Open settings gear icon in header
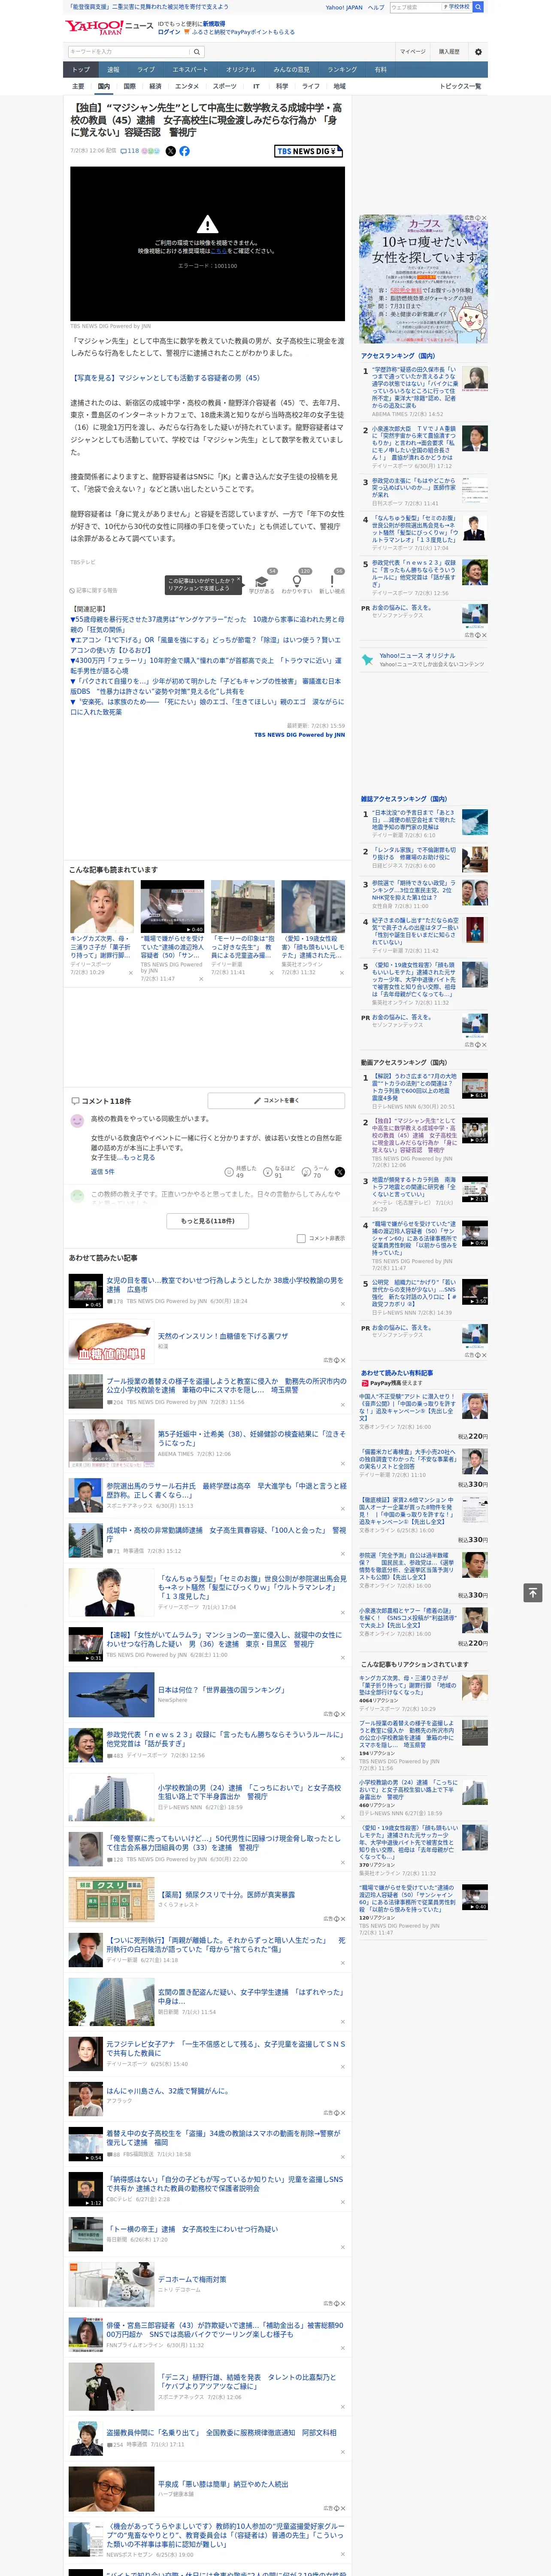Image resolution: width=551 pixels, height=2576 pixels. coord(478,52)
